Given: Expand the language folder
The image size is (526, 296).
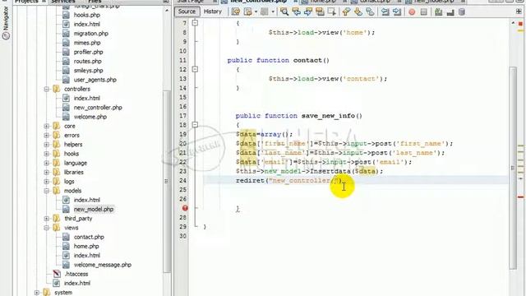Looking at the screenshot, I should click(47, 163).
